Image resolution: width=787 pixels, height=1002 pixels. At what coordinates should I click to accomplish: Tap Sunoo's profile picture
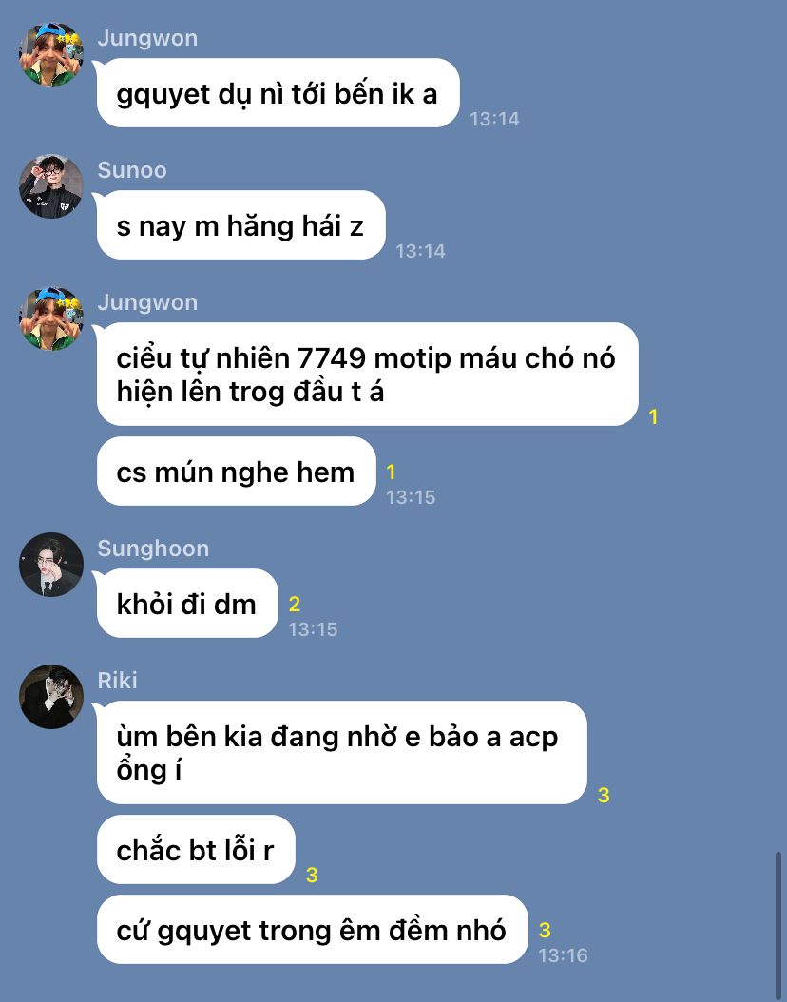(51, 186)
